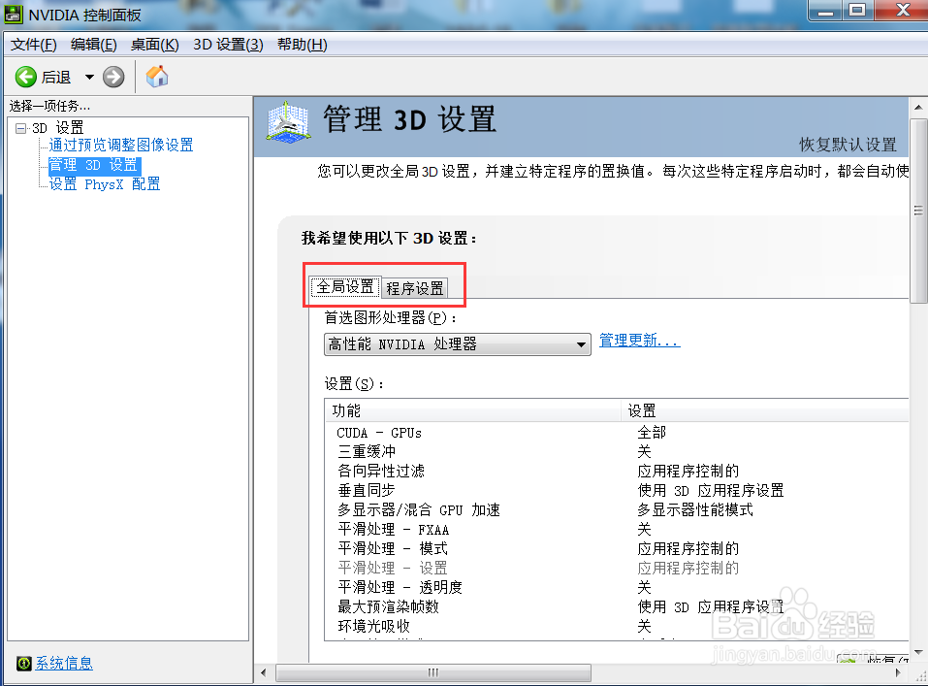Click the horizontal scrollbar left arrow
The image size is (928, 686).
[264, 673]
